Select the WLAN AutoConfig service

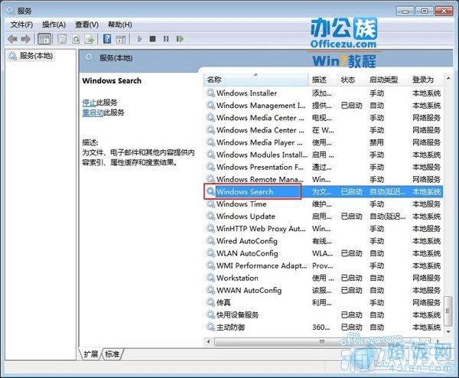[x=324, y=253]
